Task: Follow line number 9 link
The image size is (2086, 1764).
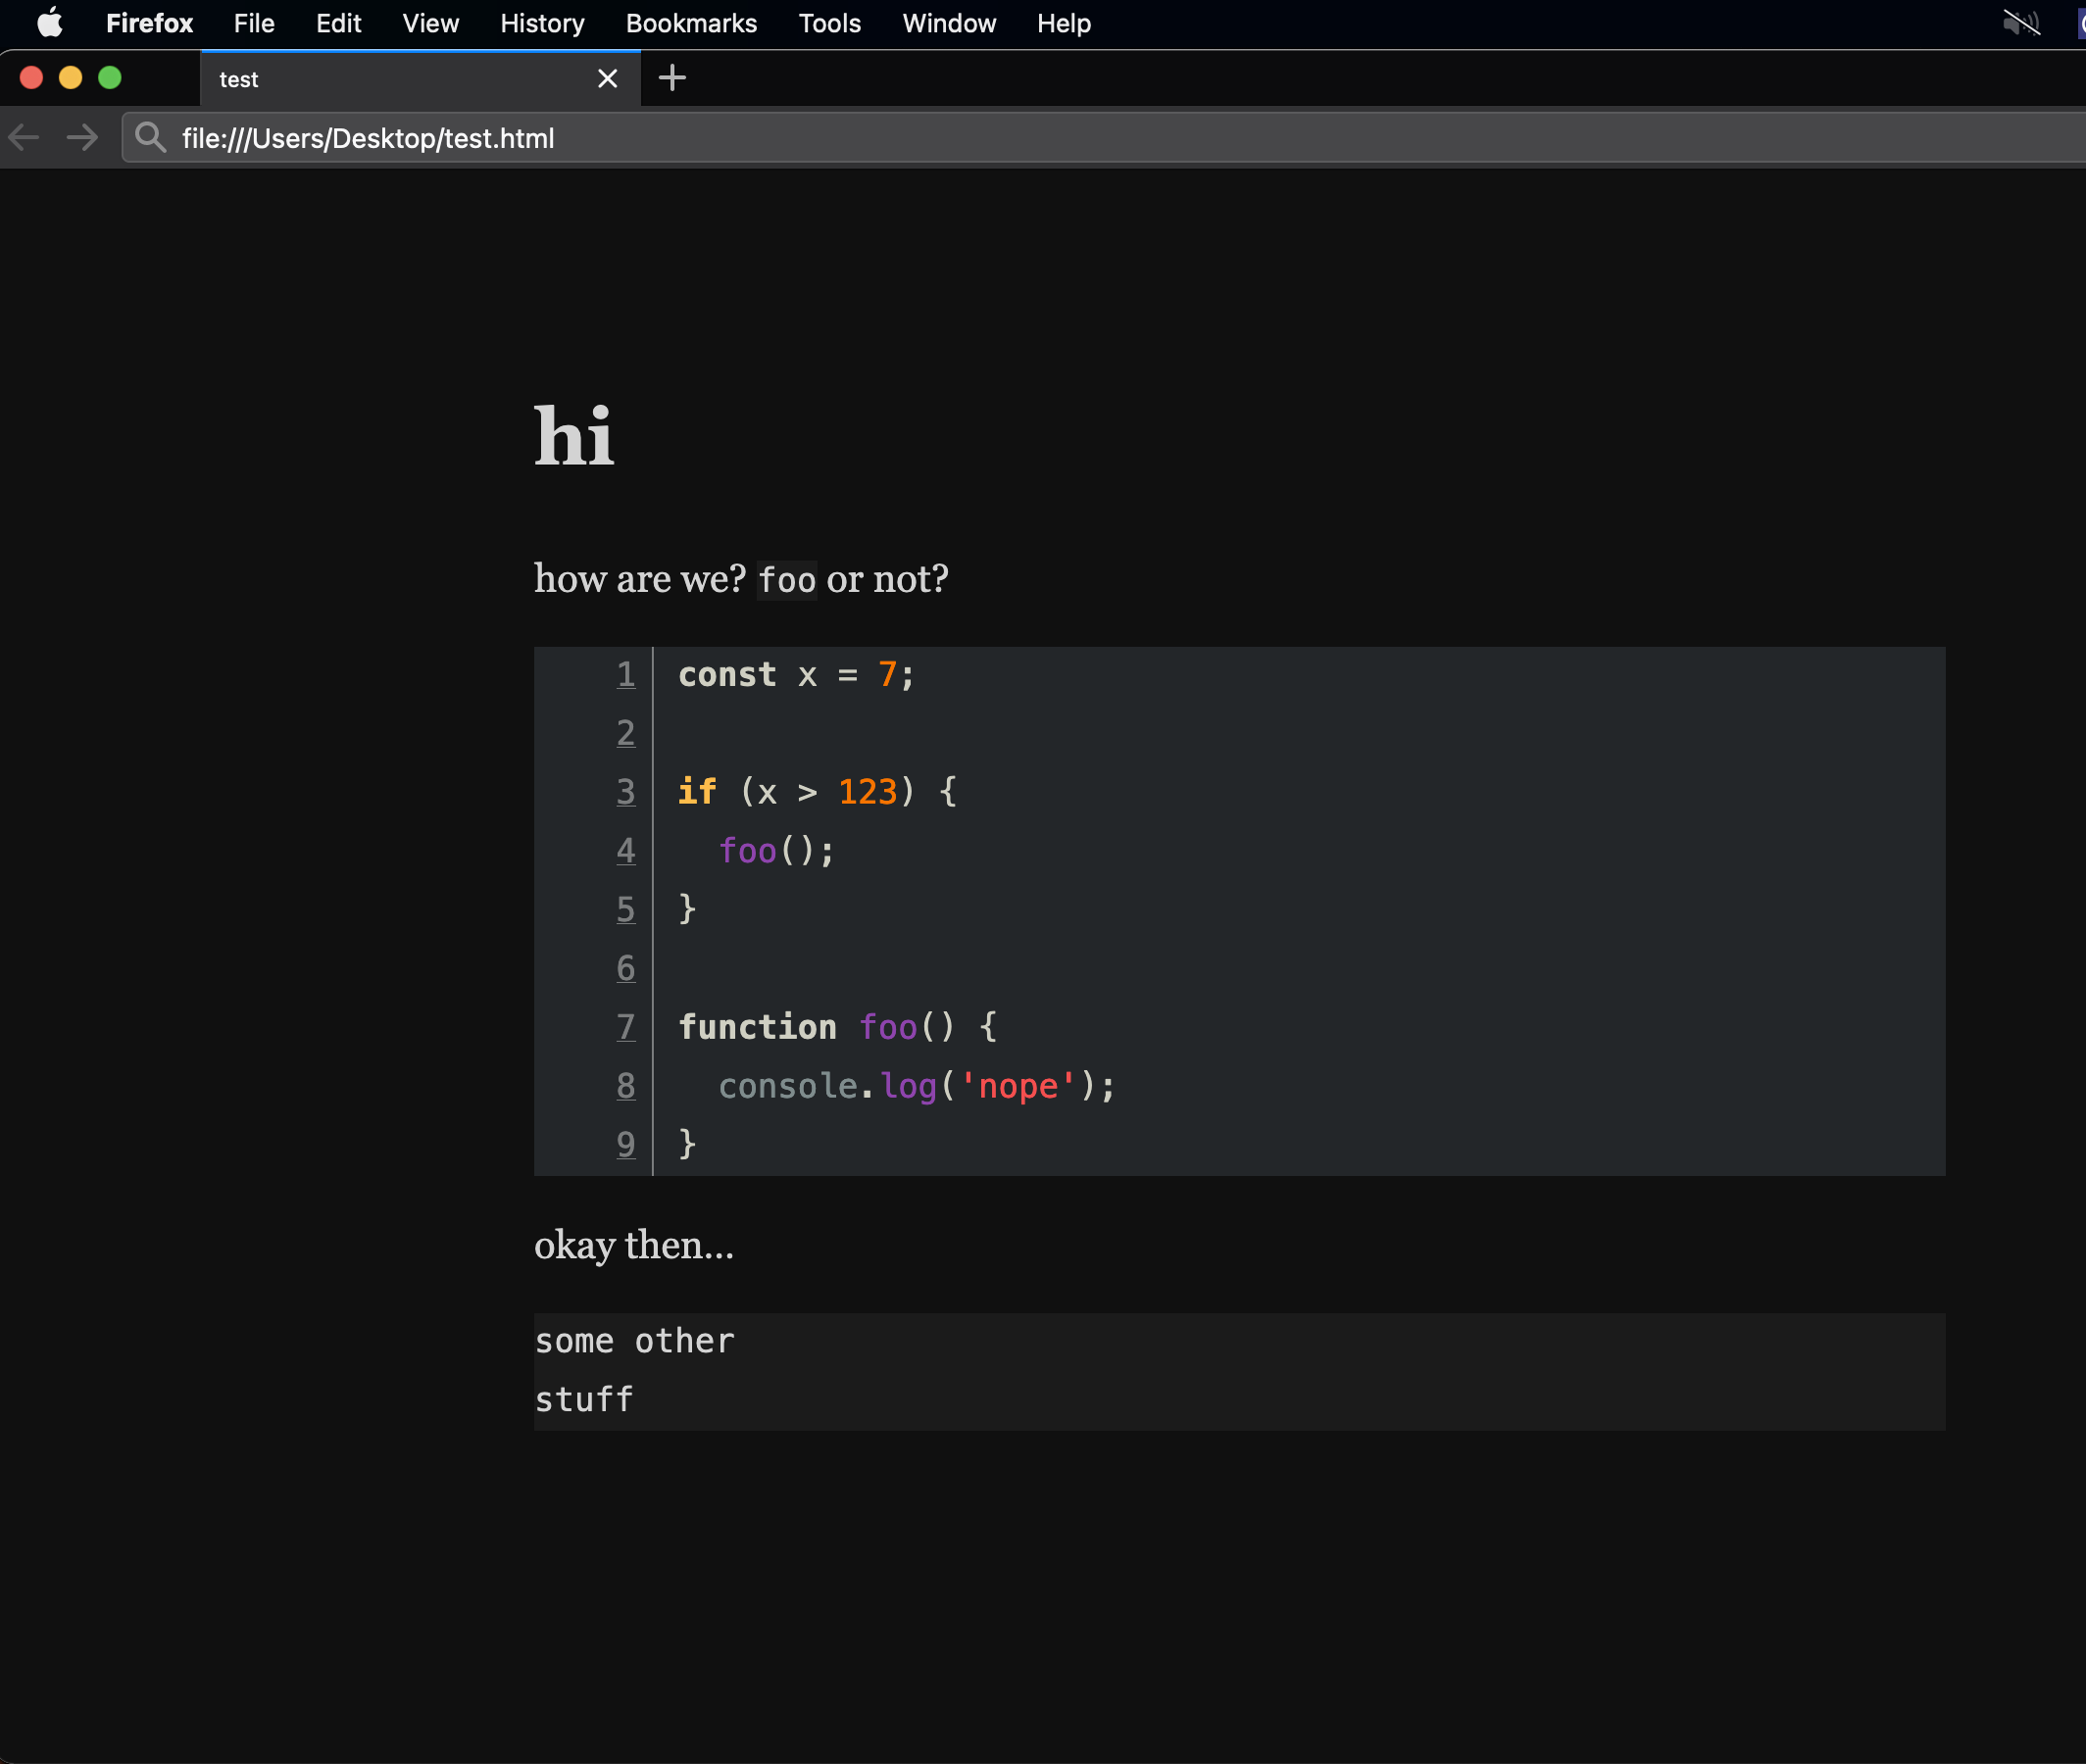Action: pyautogui.click(x=626, y=1144)
